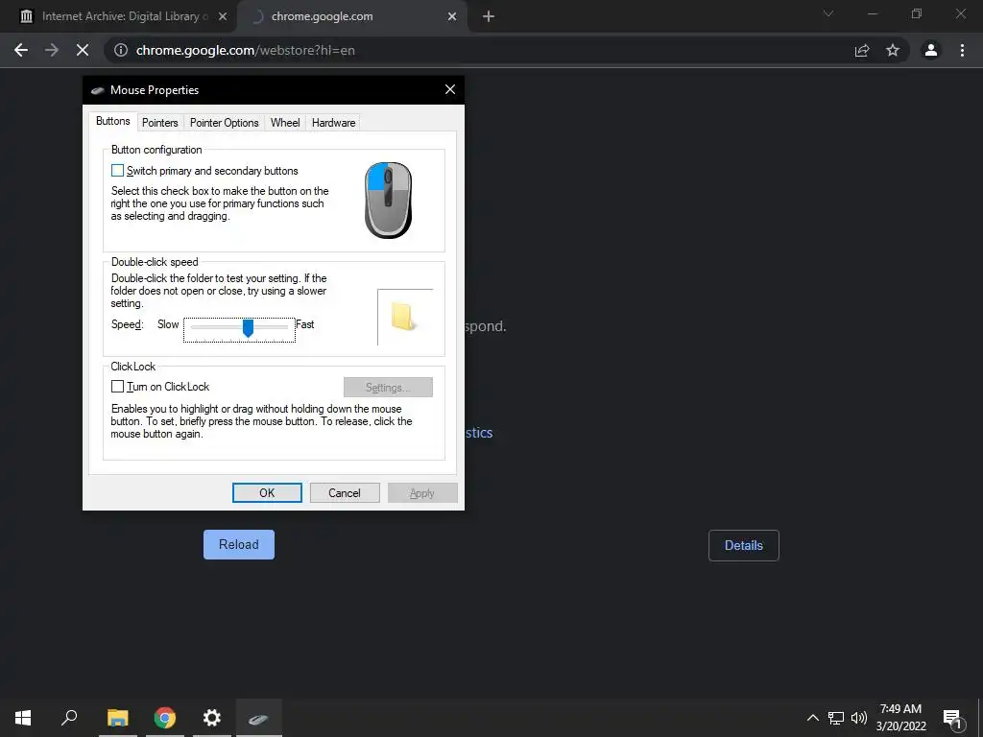The width and height of the screenshot is (983, 737).
Task: Open Settings gear from taskbar
Action: pos(212,718)
